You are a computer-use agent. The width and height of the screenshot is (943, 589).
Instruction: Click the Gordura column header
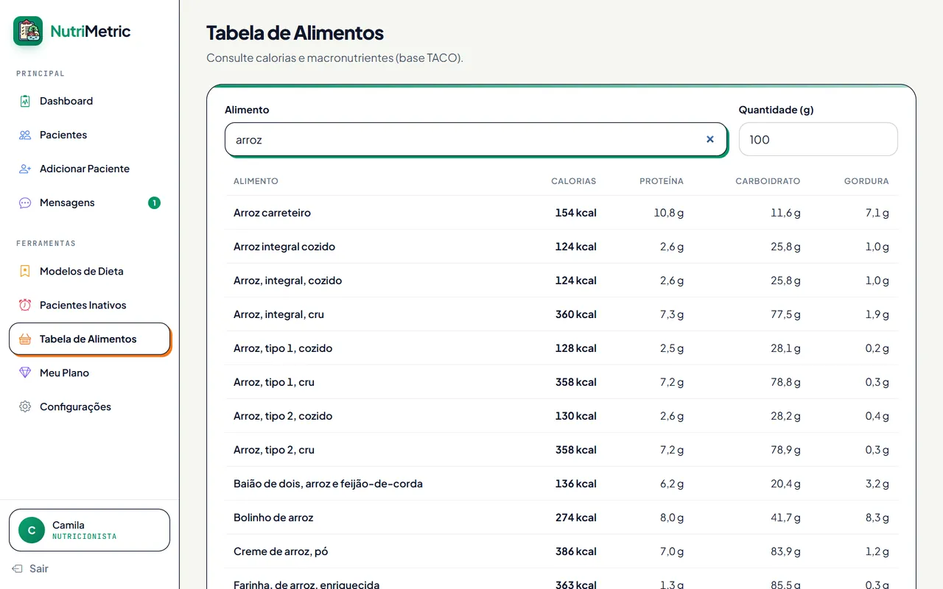pos(866,181)
